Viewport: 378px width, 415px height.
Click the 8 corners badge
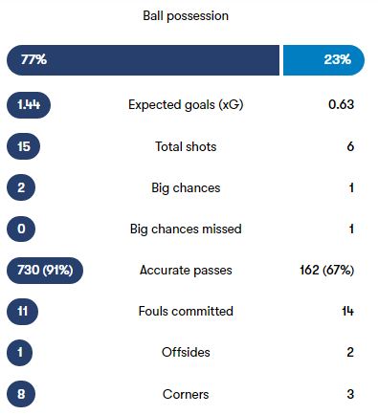(x=21, y=394)
